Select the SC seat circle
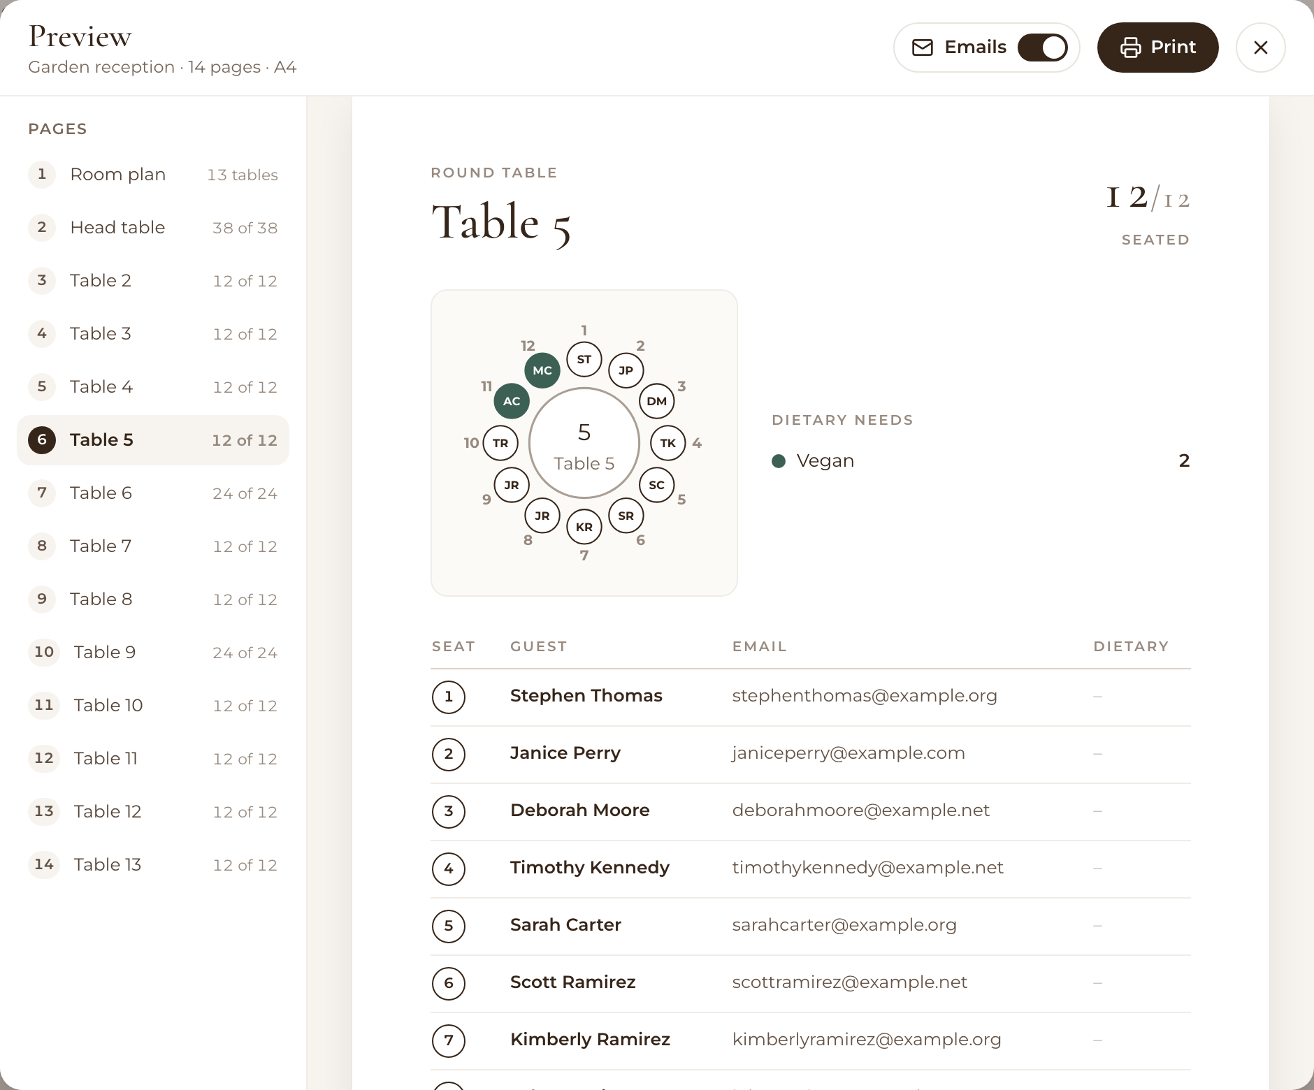1314x1090 pixels. 657,485
